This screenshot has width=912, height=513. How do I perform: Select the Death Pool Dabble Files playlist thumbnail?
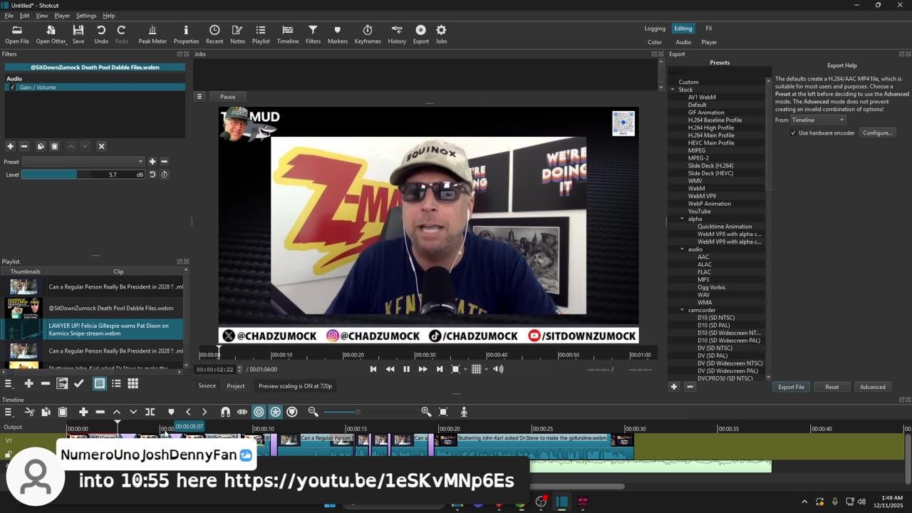tap(24, 308)
